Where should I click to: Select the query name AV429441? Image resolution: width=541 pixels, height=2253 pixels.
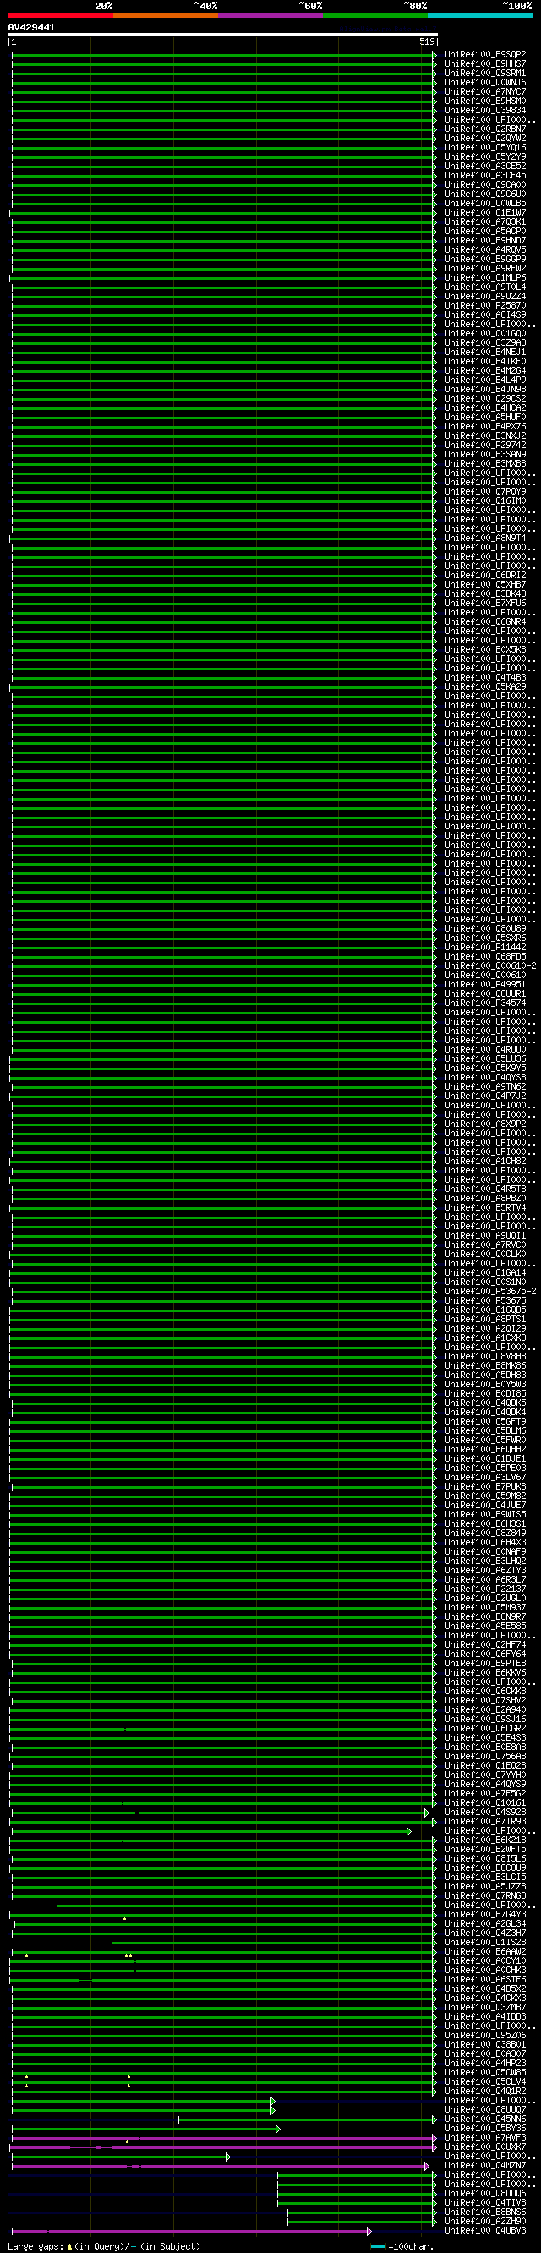point(31,27)
